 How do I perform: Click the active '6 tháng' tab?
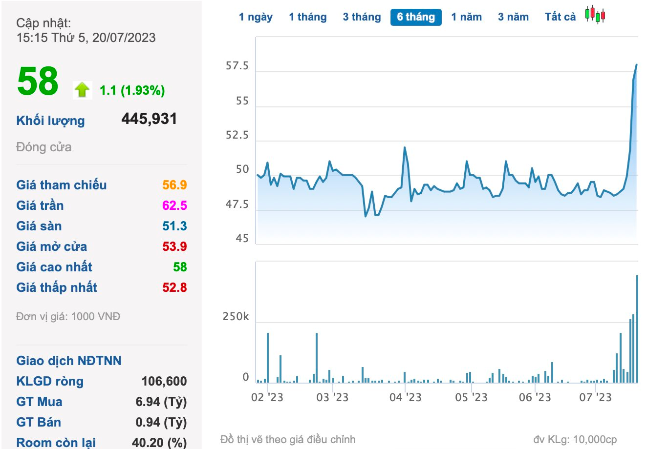tap(416, 17)
